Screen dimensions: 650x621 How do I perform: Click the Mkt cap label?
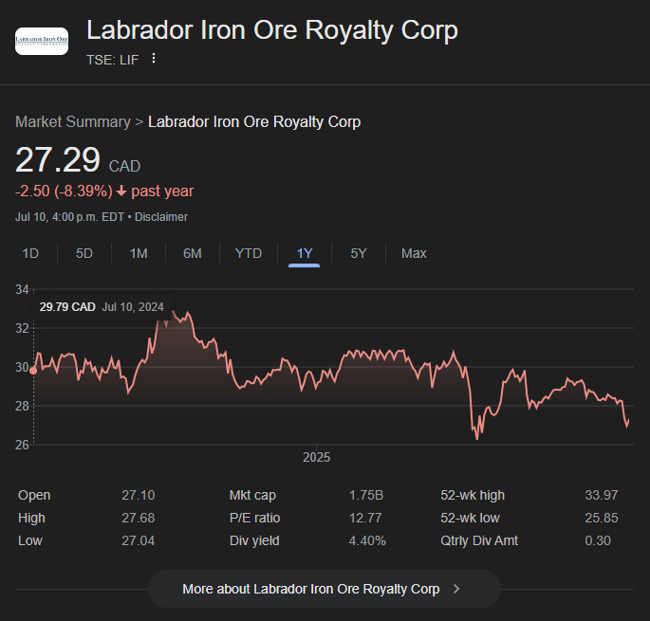click(252, 495)
